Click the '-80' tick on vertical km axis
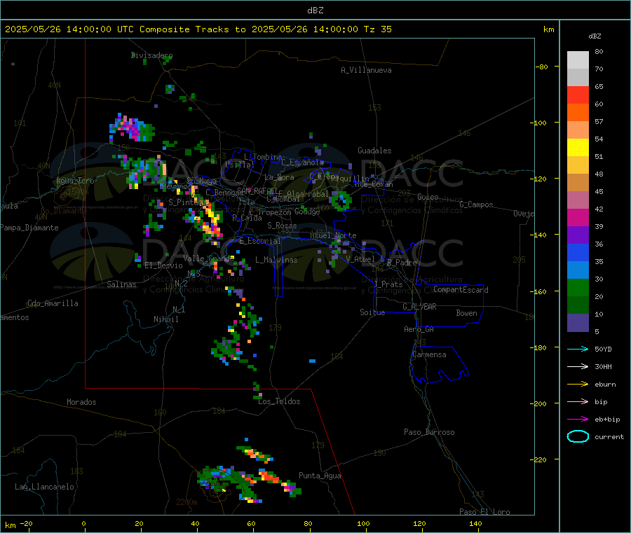The height and width of the screenshot is (533, 631). [x=541, y=67]
